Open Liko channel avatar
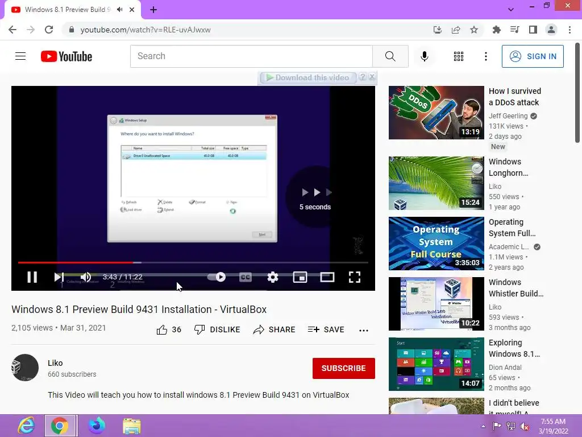The height and width of the screenshot is (437, 582). [x=25, y=368]
